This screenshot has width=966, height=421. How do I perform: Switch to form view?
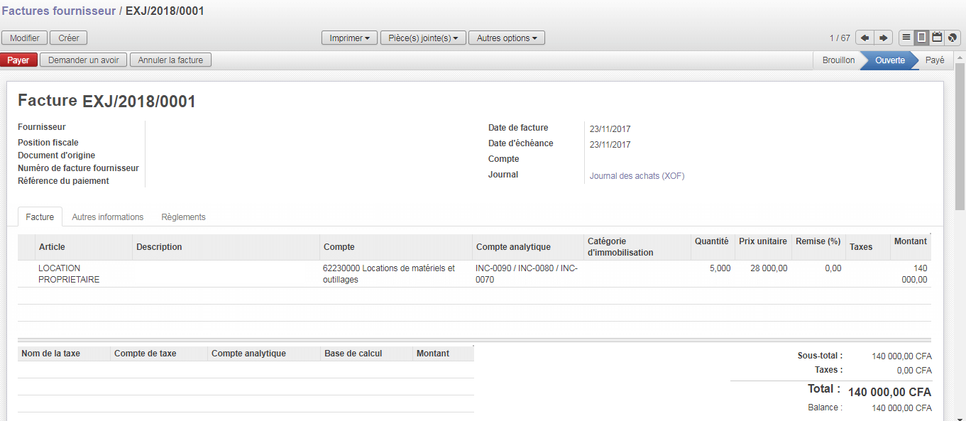pos(921,38)
